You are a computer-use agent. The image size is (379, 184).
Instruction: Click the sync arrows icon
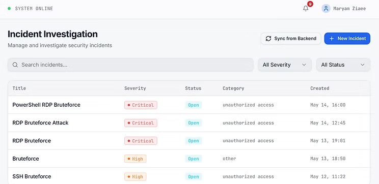(x=268, y=39)
